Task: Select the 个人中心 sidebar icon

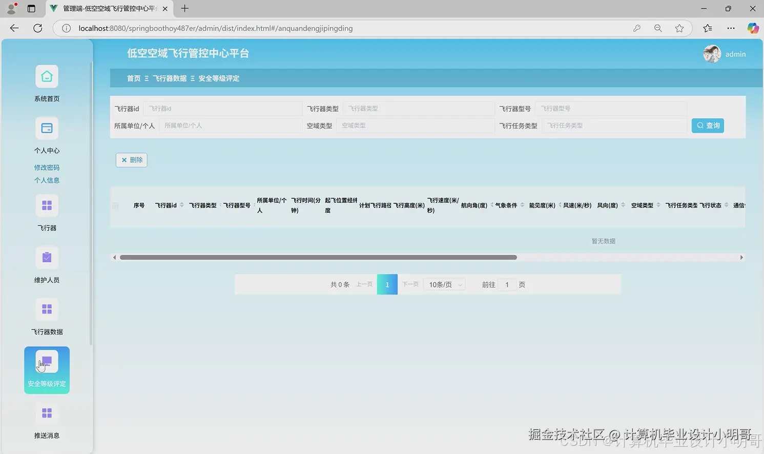Action: [47, 128]
